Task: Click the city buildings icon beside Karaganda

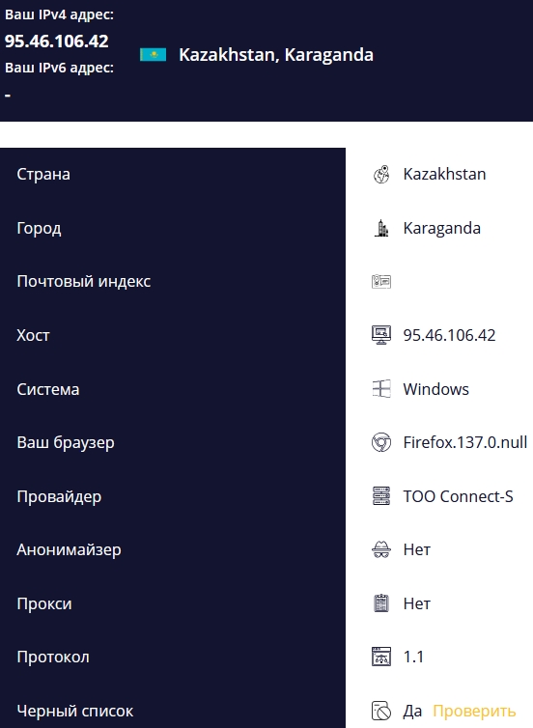Action: pyautogui.click(x=381, y=229)
